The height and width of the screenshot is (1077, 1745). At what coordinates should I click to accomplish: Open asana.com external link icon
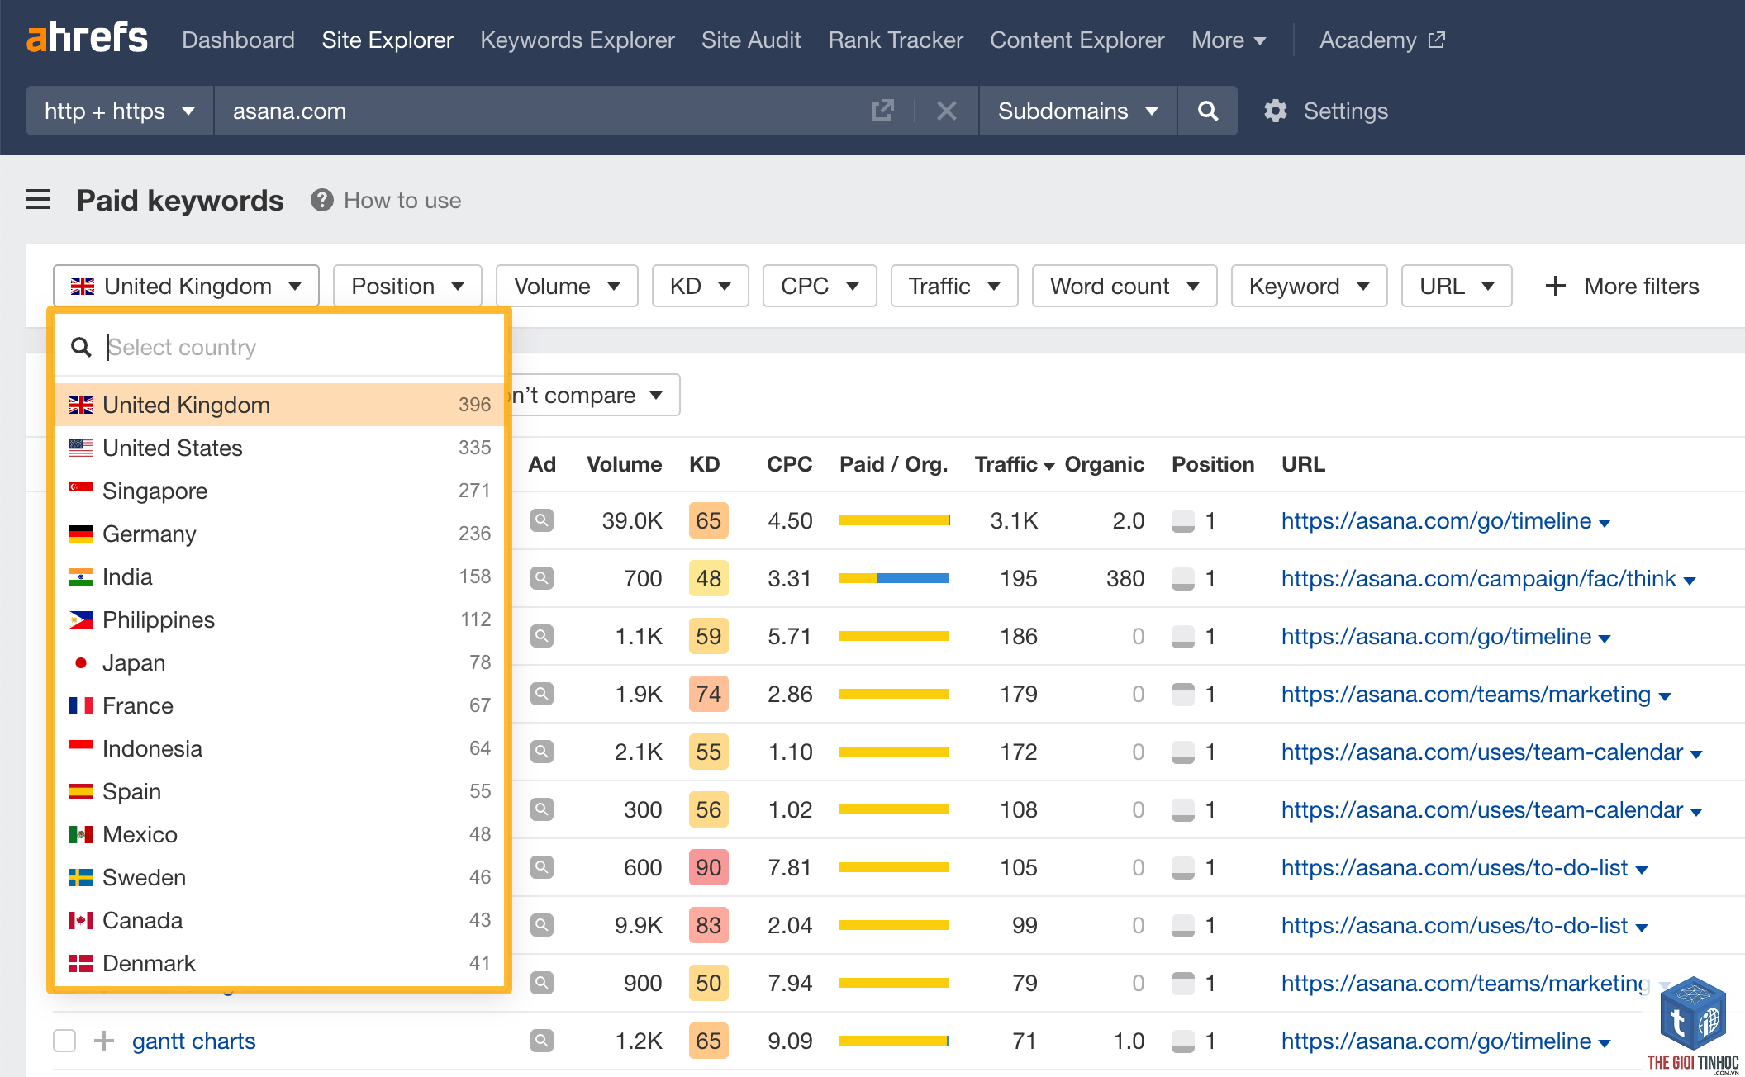[882, 111]
